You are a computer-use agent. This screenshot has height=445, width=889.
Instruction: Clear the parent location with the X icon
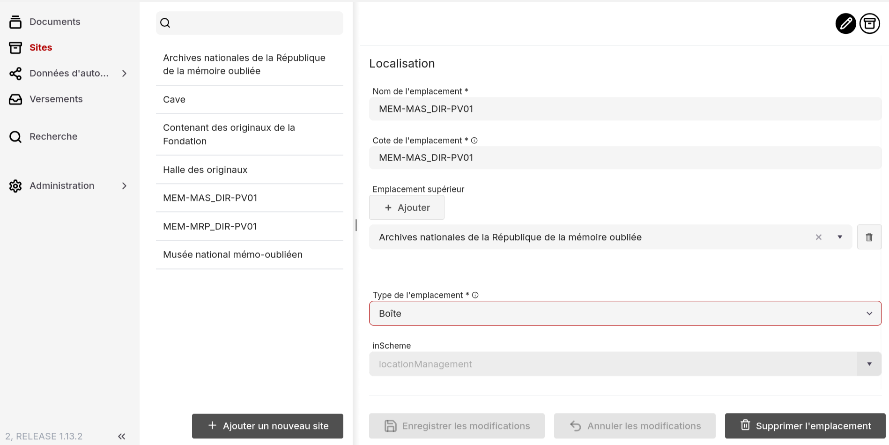(x=818, y=237)
